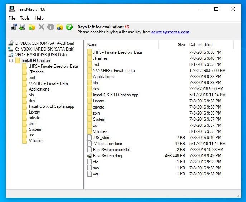
Task: Collapse the Install El Capitan tree node
Action: (11, 61)
